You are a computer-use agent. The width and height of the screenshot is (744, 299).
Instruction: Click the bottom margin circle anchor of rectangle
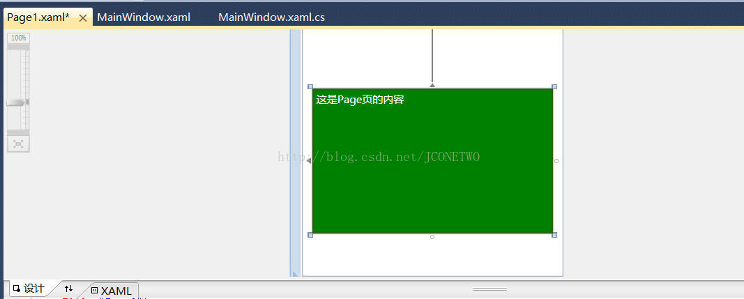point(432,237)
